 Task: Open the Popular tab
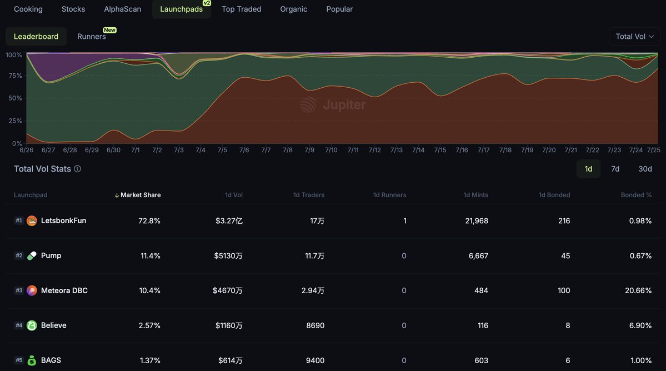click(x=339, y=9)
